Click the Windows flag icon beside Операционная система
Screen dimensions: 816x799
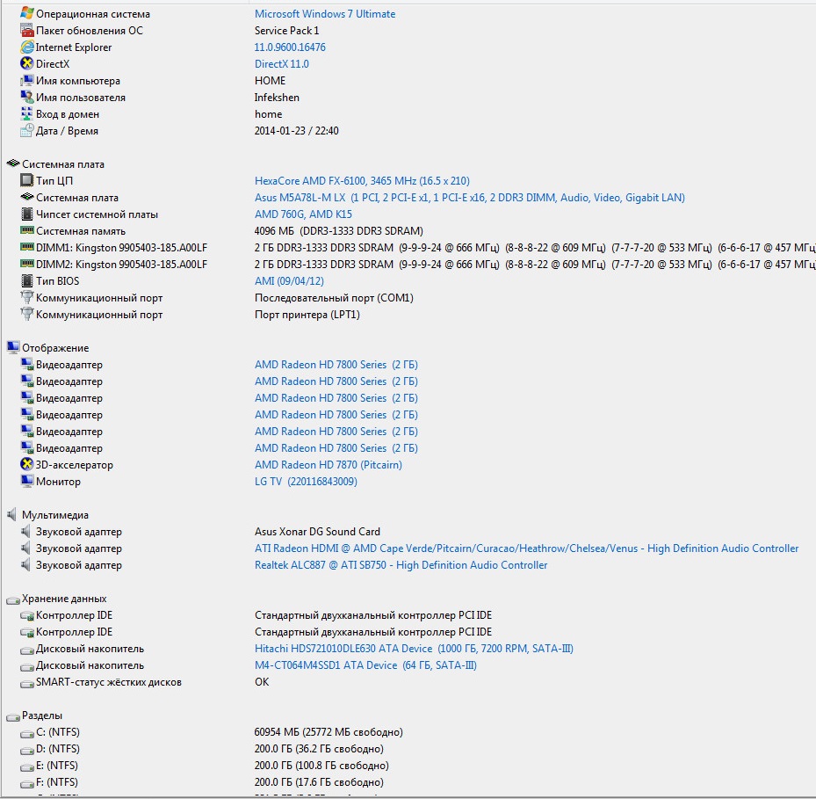click(27, 13)
